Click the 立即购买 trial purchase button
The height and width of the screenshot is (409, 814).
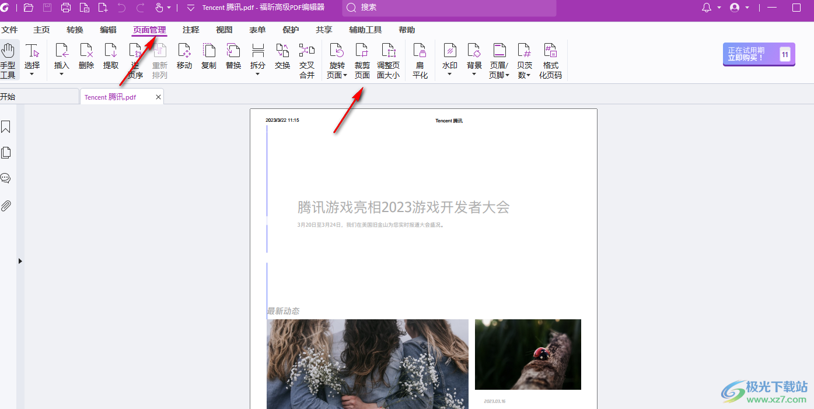(x=759, y=55)
